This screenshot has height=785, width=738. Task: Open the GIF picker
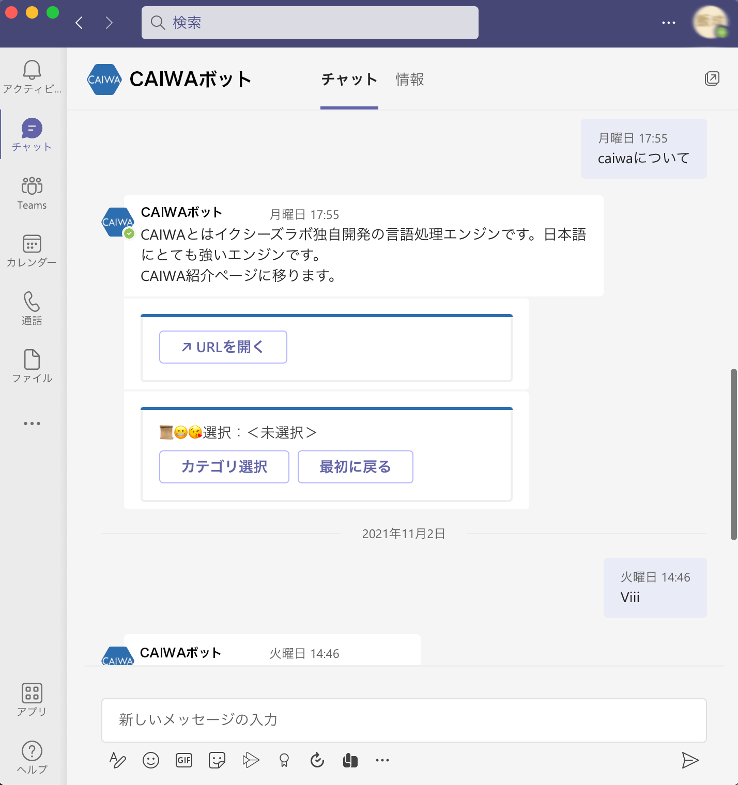point(183,760)
